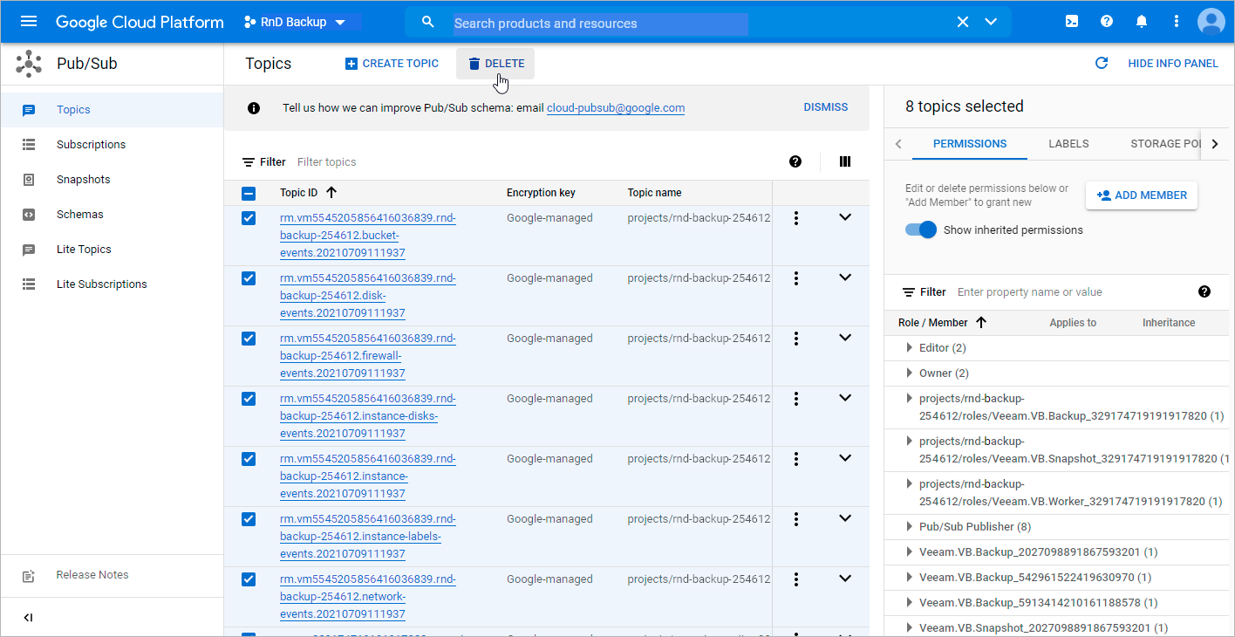Click the CREATE TOPIC button
The width and height of the screenshot is (1235, 637).
392,64
